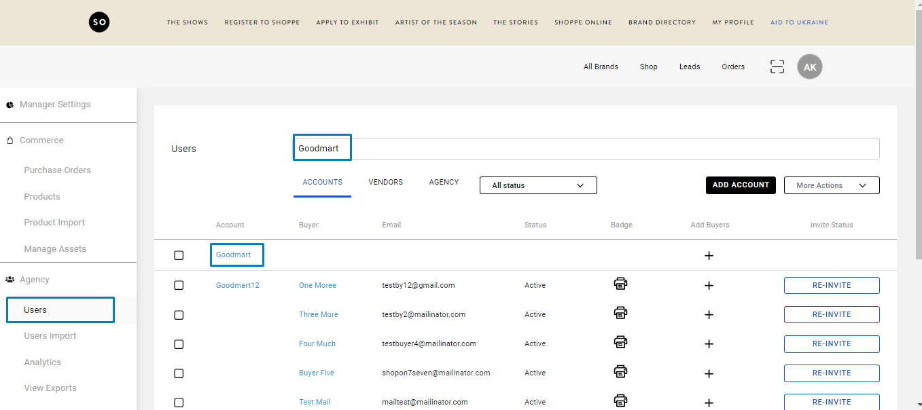Screen dimensions: 922x410
Task: Click the Users search field
Action: (611, 149)
